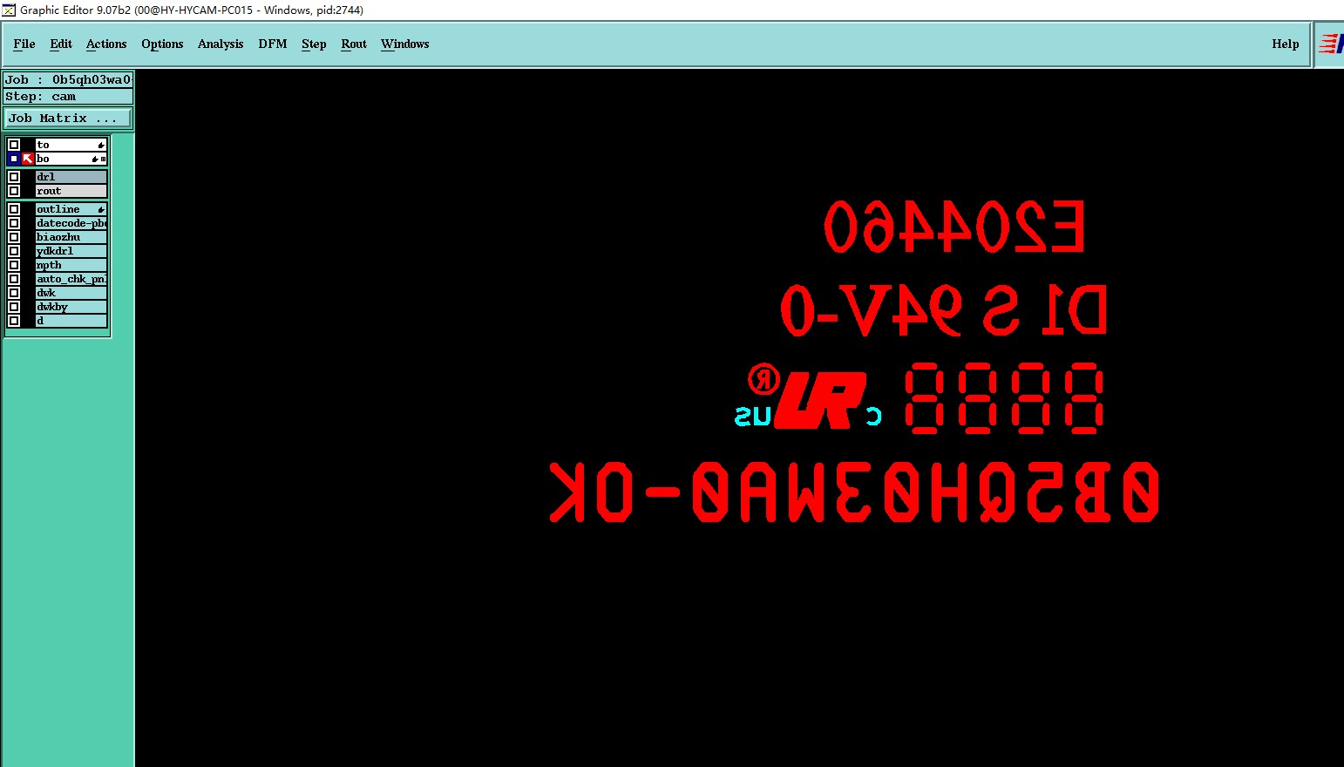1344x767 pixels.
Task: Toggle display checkbox of the d layer
Action: [14, 321]
